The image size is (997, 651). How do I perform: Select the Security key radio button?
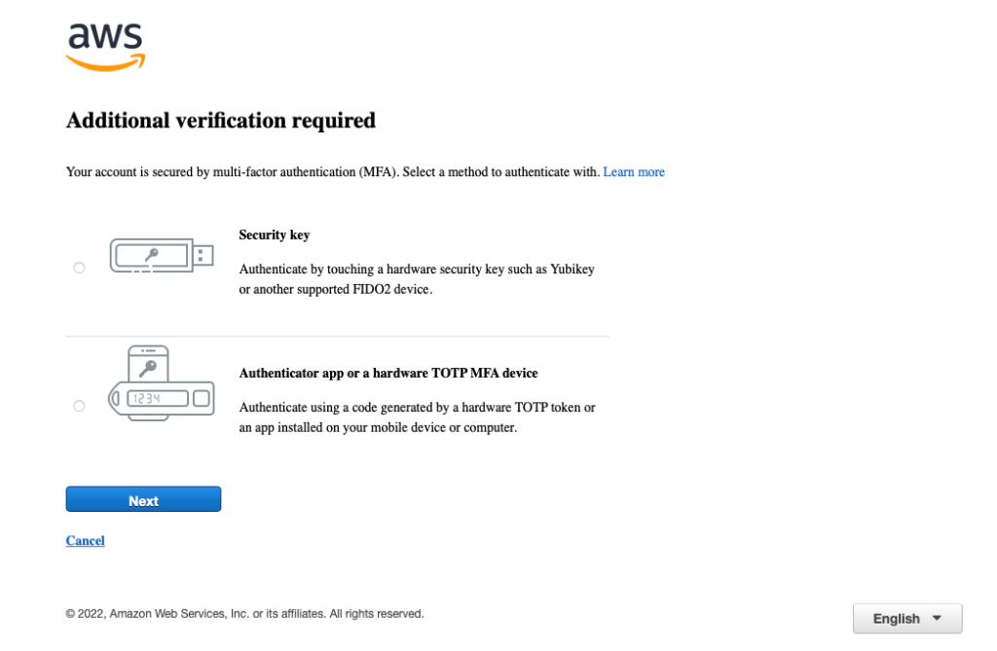[79, 268]
